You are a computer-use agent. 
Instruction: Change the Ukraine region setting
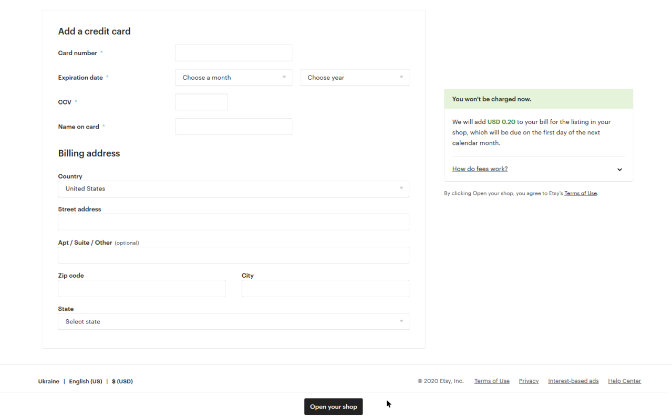49,382
